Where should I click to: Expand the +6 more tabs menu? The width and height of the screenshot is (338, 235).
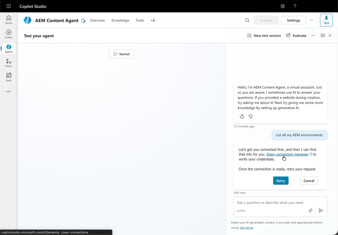point(153,20)
